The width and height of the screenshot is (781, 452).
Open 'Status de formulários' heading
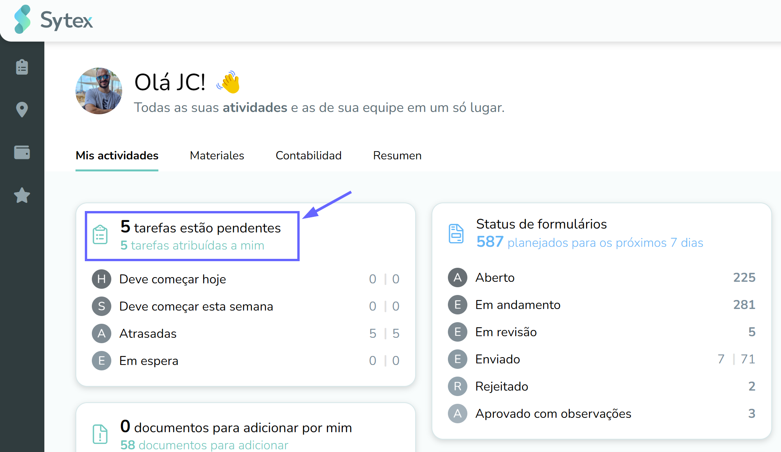click(x=541, y=224)
